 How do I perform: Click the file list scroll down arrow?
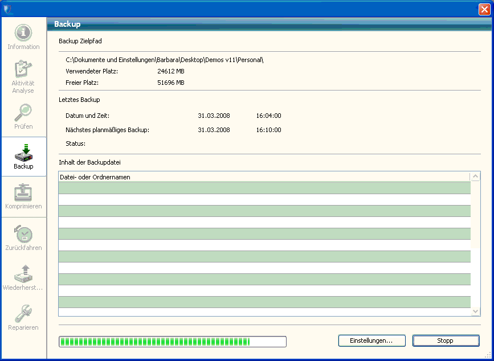pyautogui.click(x=476, y=311)
